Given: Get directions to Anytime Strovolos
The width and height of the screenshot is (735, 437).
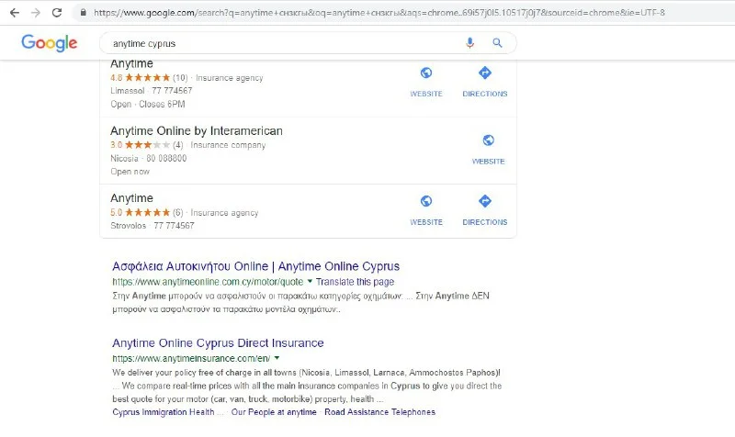Looking at the screenshot, I should tap(484, 208).
